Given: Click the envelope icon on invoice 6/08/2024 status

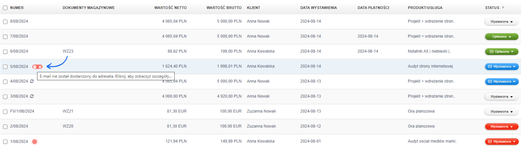Looking at the screenshot, I should tap(491, 51).
